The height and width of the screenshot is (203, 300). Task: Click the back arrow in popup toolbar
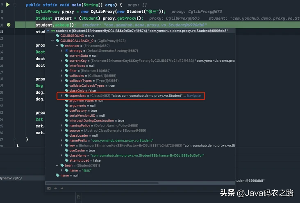(x=55, y=188)
